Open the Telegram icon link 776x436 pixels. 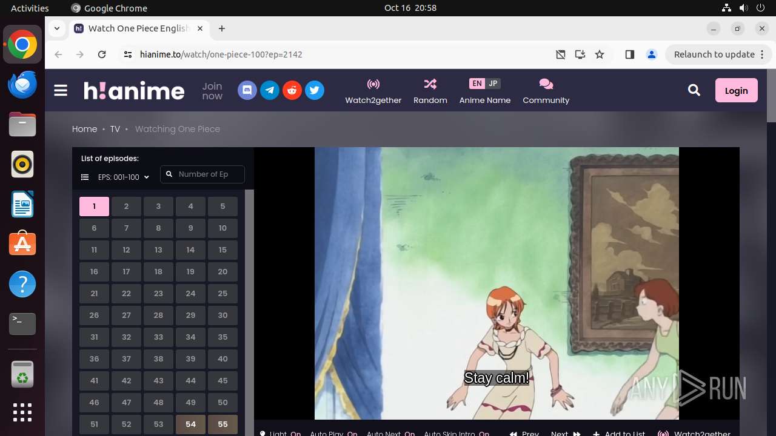(270, 91)
